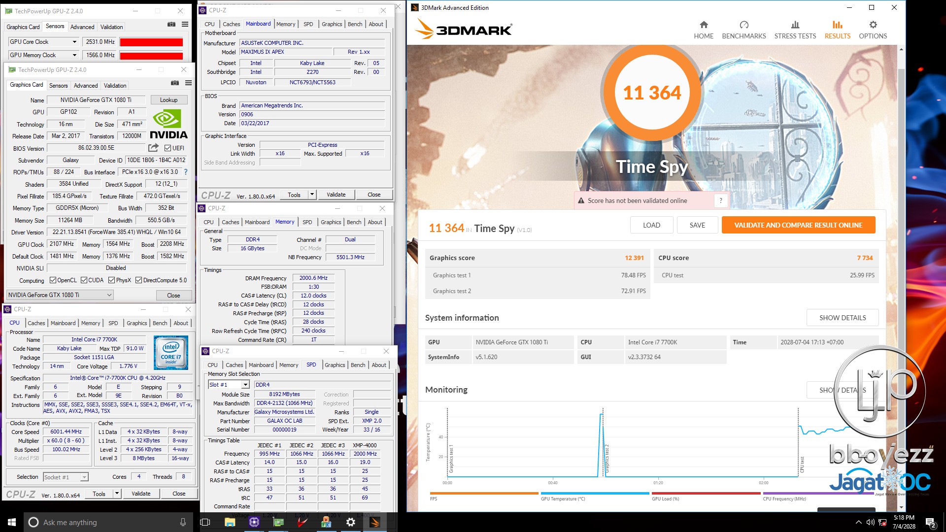The image size is (946, 532).
Task: Open Tools dropdown arrow in CPU-Z CPU window
Action: click(x=117, y=494)
